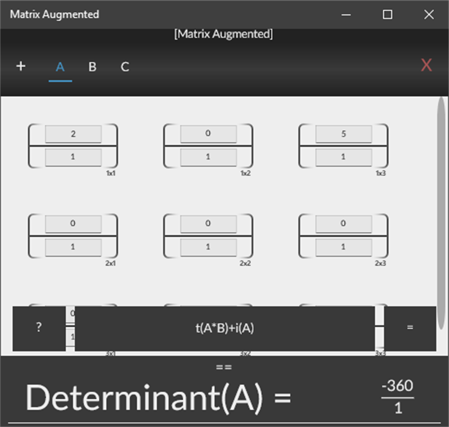Edit the denominator 1 of the 2x3 cell
This screenshot has width=449, height=427.
point(343,247)
